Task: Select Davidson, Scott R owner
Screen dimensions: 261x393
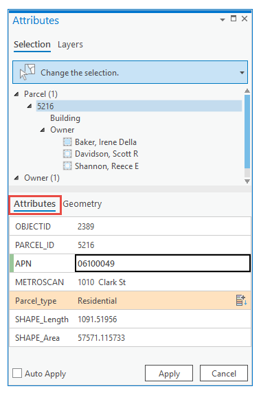Action: coord(106,154)
